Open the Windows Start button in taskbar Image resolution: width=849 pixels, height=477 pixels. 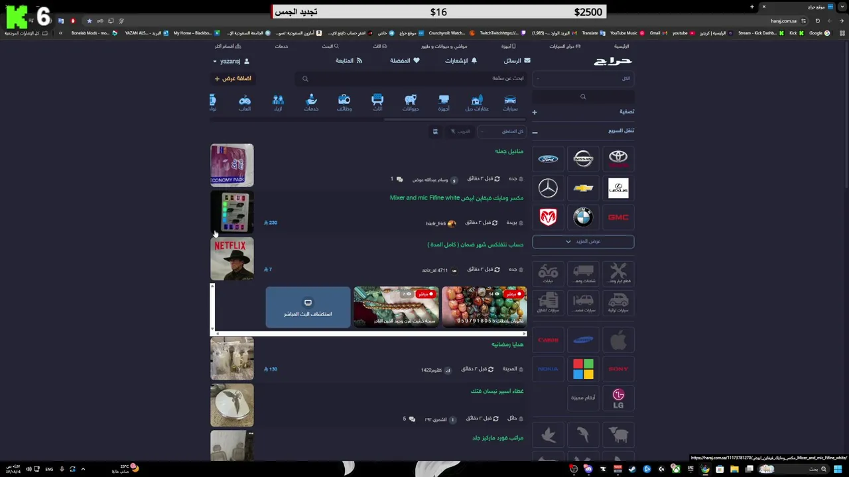coord(838,469)
